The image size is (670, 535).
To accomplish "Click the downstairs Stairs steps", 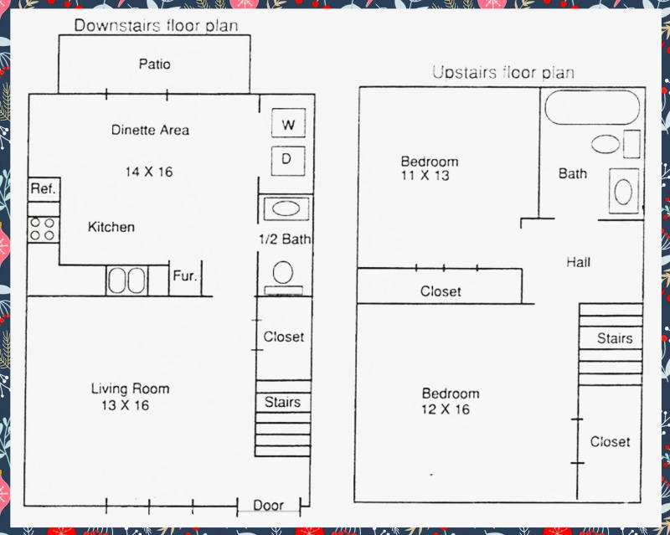I will tap(285, 403).
